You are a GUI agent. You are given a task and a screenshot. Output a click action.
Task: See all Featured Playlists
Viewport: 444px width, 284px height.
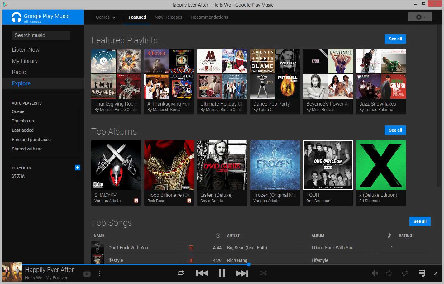395,39
